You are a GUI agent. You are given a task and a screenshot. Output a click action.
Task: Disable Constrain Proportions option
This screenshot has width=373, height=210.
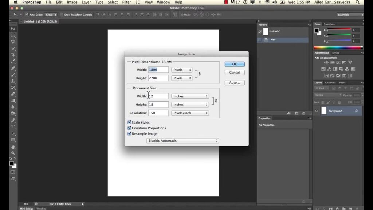click(129, 128)
